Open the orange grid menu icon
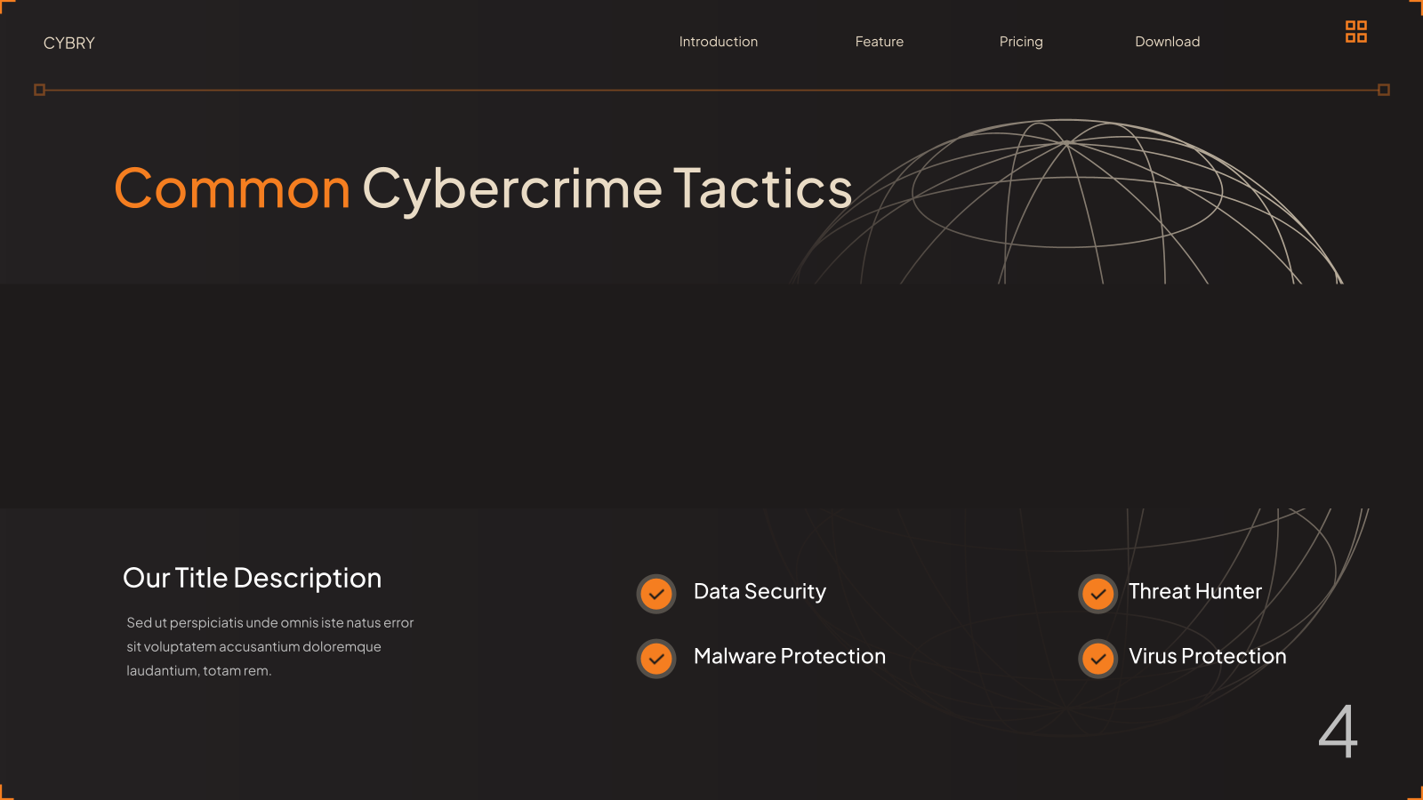The image size is (1423, 800). tap(1355, 32)
